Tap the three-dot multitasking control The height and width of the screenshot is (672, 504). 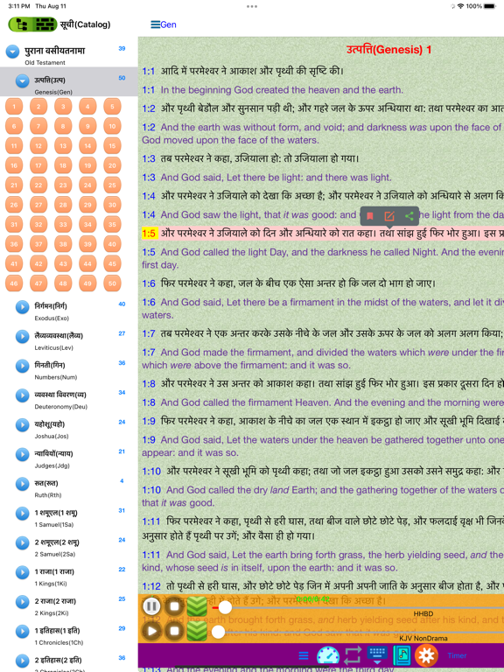252,6
